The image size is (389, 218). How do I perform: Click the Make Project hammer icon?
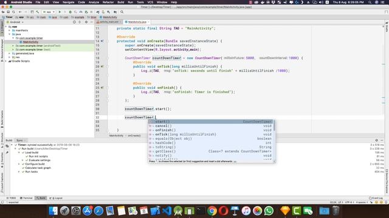pos(38,12)
